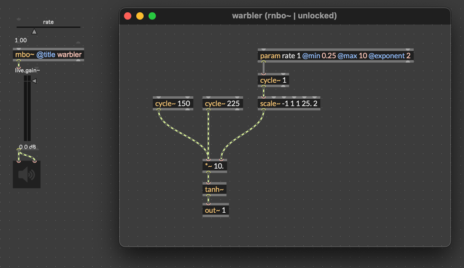The height and width of the screenshot is (268, 464).
Task: Select the scale~ -1 1 25. 2 object
Action: (289, 104)
